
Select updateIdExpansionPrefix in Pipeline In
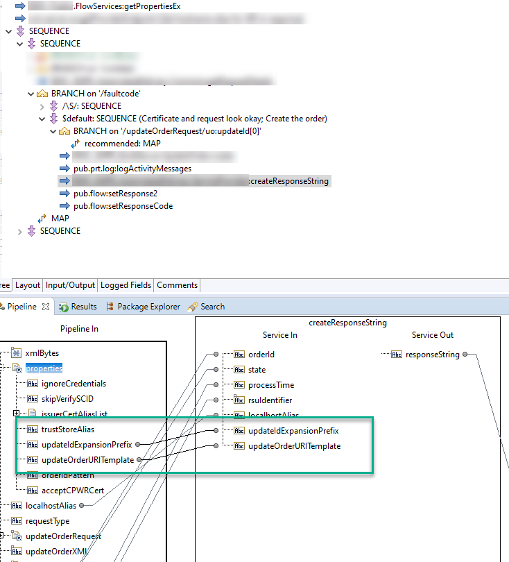coord(87,445)
